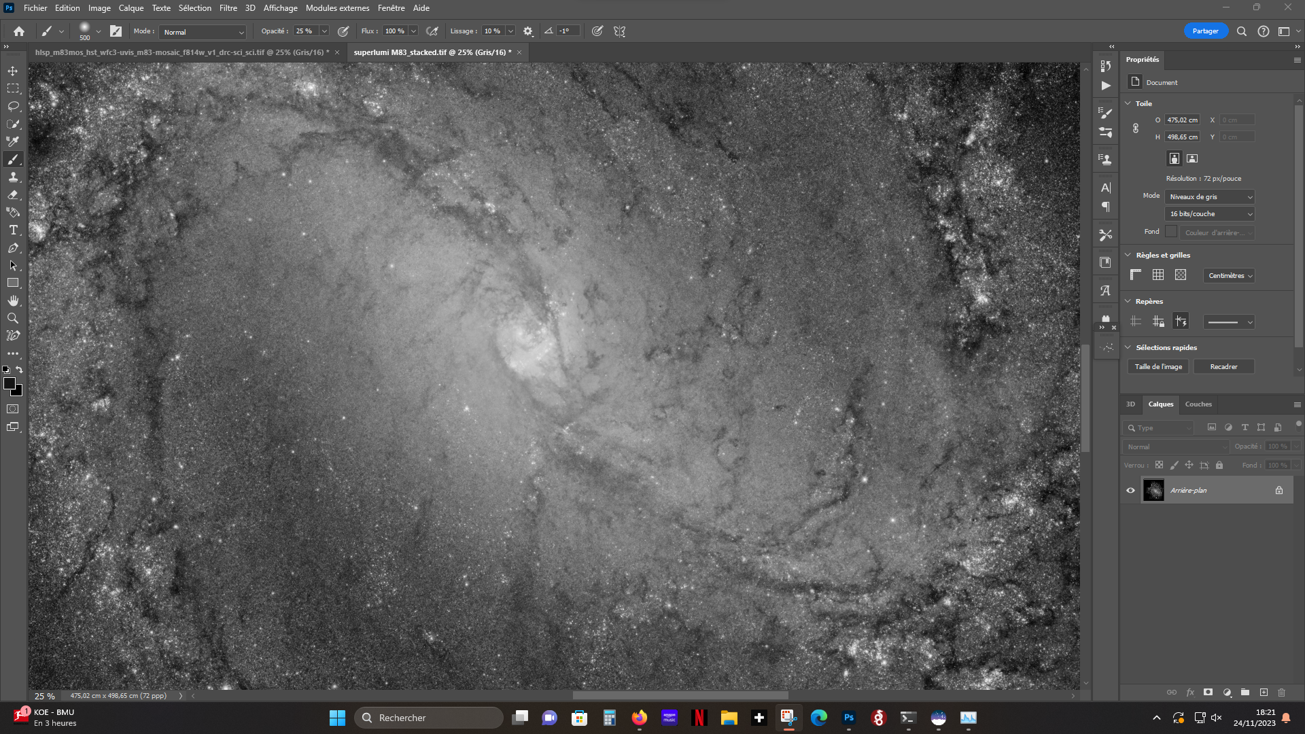Image resolution: width=1305 pixels, height=734 pixels.
Task: Open the Niveaux de gris mode dropdown
Action: 1210,196
